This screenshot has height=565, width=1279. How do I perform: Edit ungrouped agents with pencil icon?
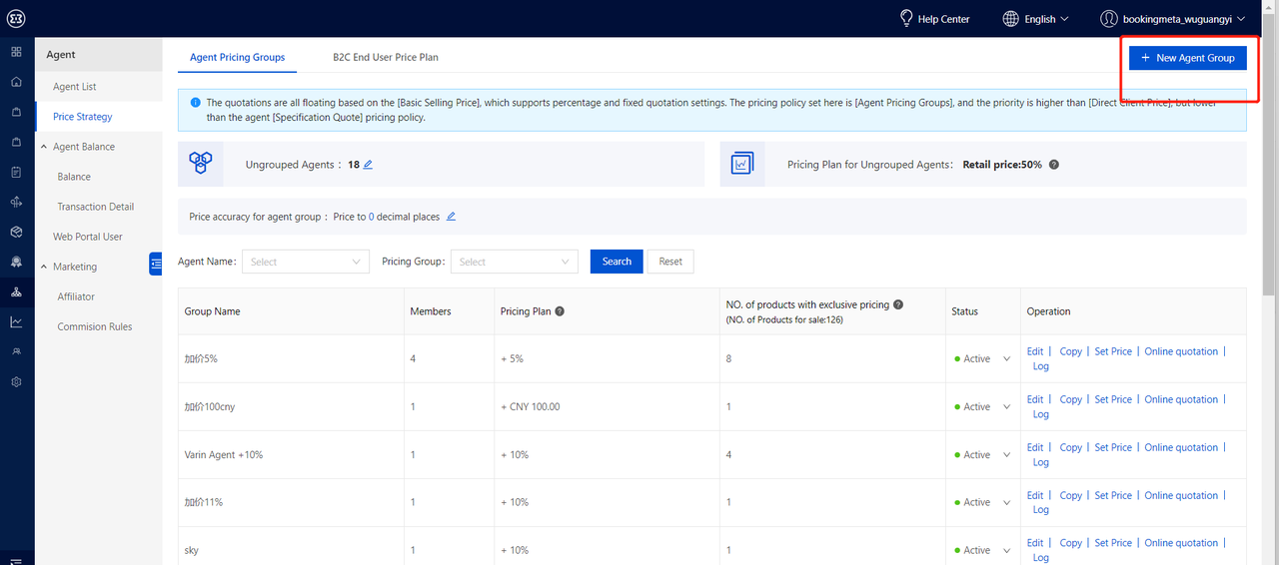click(368, 165)
